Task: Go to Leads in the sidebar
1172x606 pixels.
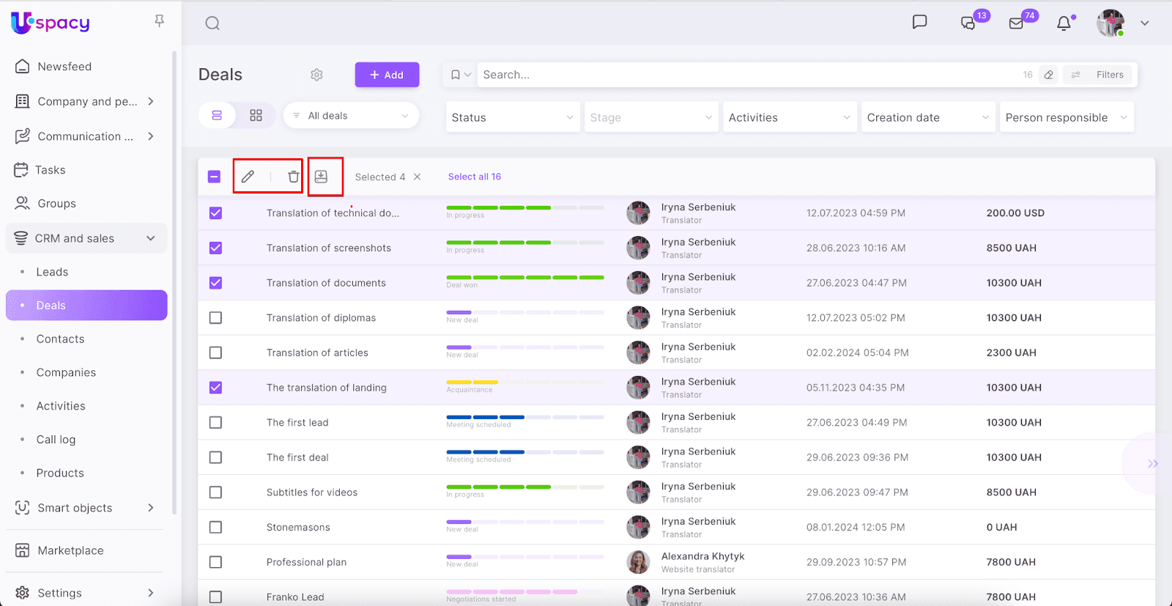Action: click(52, 272)
